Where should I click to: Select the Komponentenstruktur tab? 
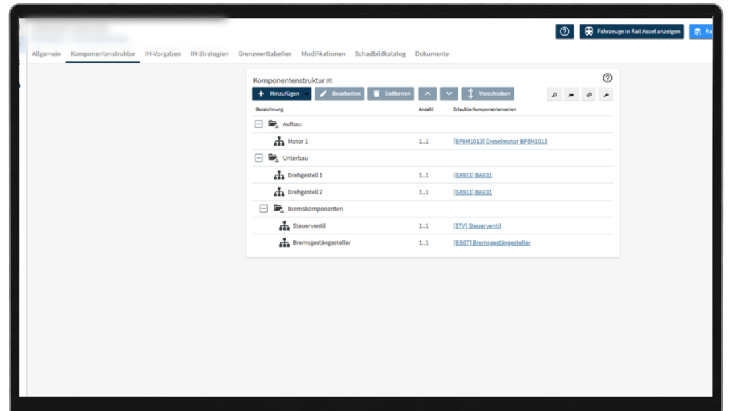click(x=103, y=53)
